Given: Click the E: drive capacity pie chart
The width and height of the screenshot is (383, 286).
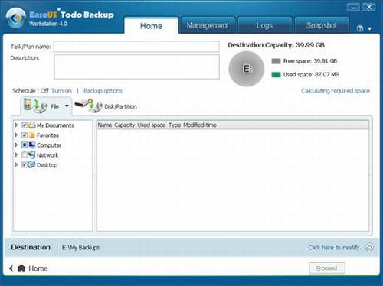Looking at the screenshot, I should tap(247, 69).
